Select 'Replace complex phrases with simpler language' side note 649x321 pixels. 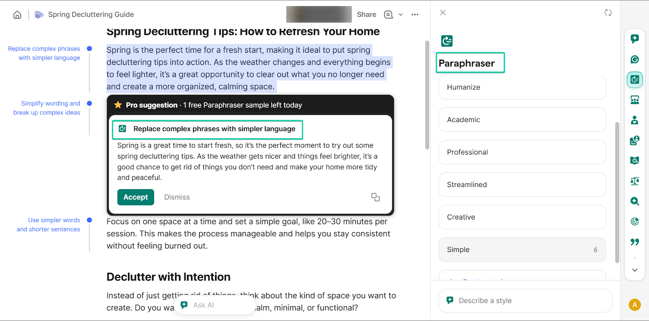point(44,53)
